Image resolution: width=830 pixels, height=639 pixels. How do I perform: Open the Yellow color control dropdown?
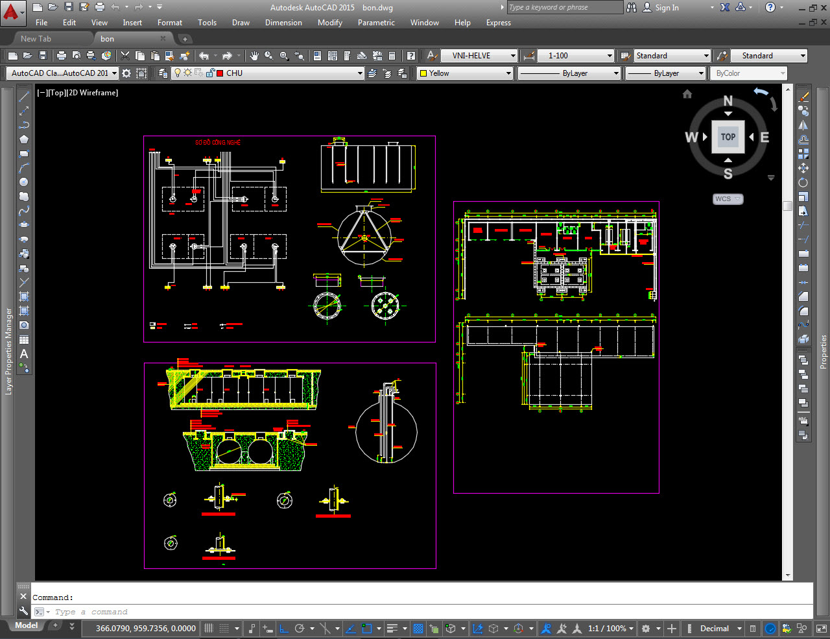pyautogui.click(x=465, y=73)
